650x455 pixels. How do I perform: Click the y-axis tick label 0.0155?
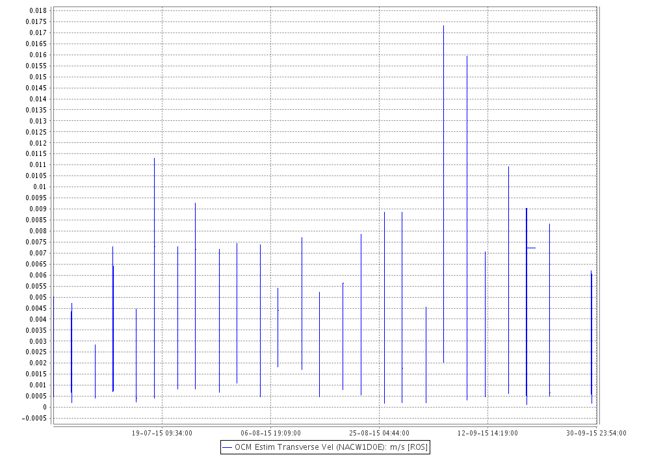tap(36, 66)
